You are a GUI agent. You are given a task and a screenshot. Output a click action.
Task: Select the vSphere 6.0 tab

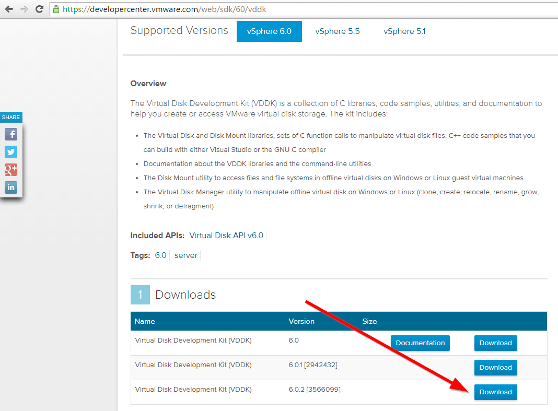click(x=269, y=31)
